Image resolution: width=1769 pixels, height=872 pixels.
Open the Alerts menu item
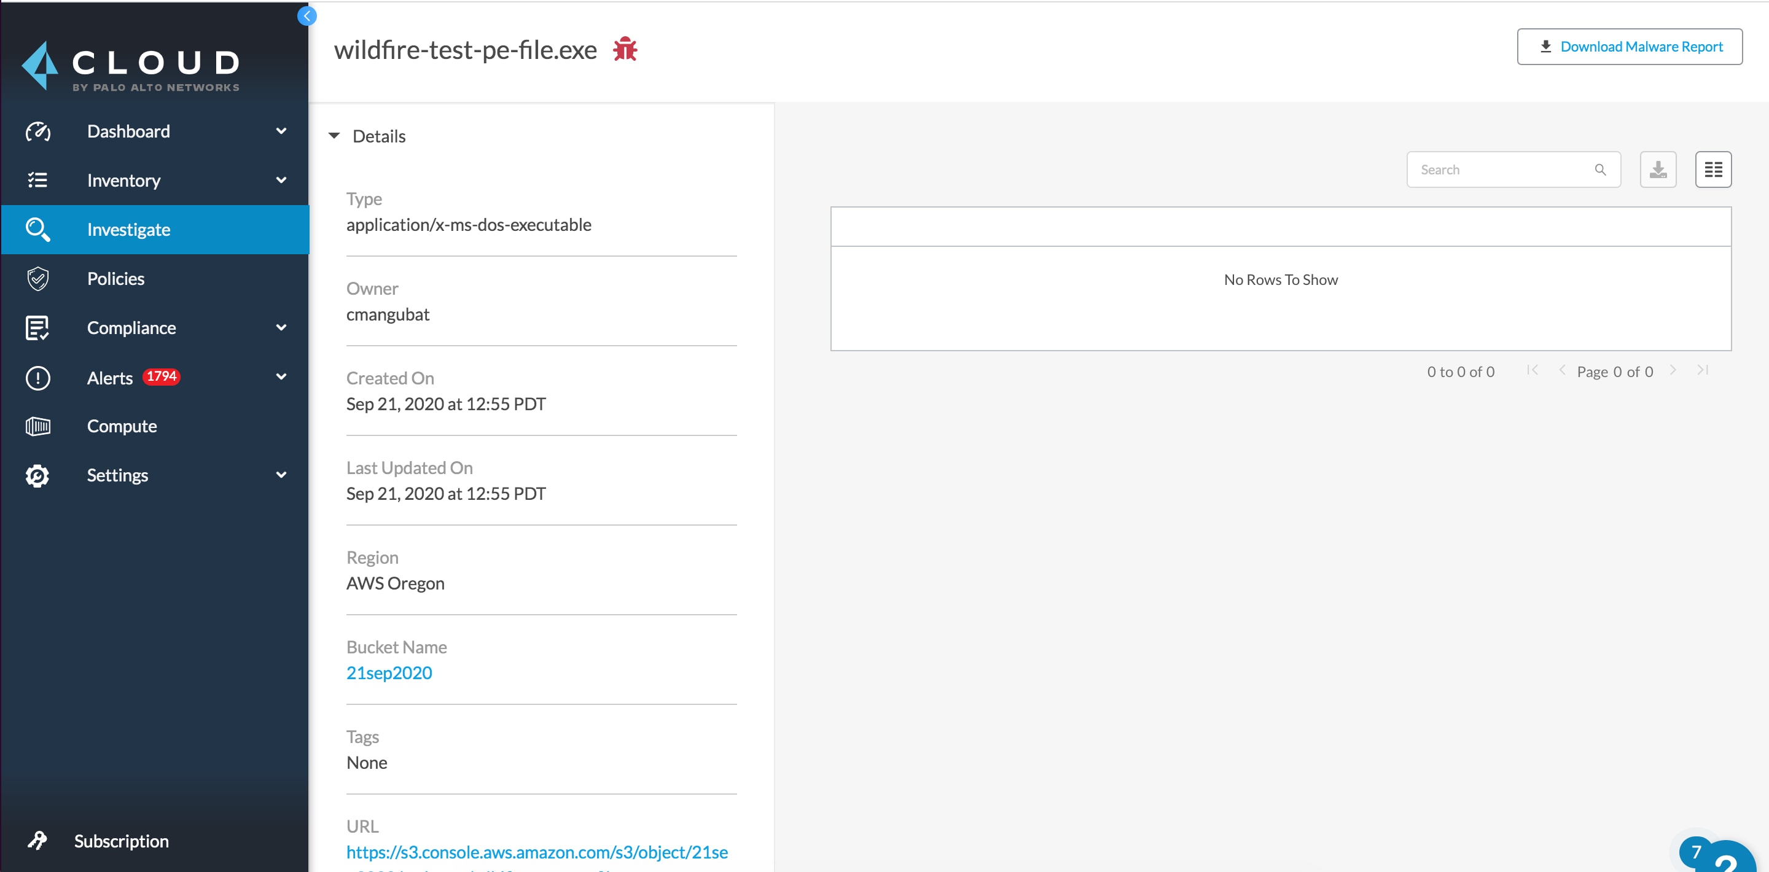(x=110, y=378)
